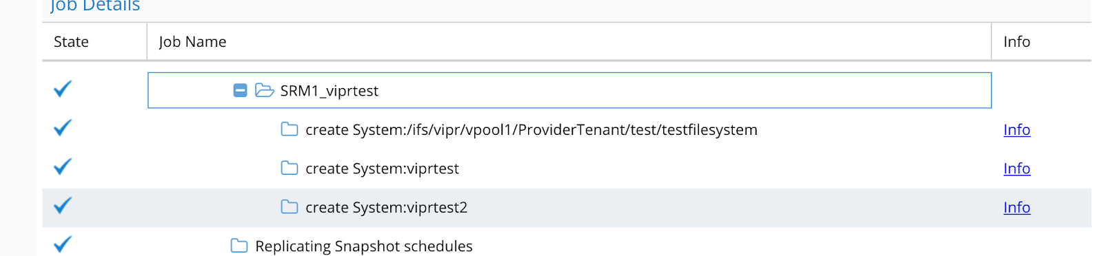Select the SRM1_viprtest job name
The image size is (1103, 256).
tap(329, 91)
